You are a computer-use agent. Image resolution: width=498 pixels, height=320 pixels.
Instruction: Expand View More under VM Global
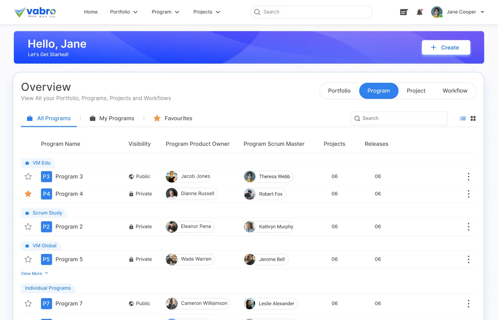click(34, 273)
